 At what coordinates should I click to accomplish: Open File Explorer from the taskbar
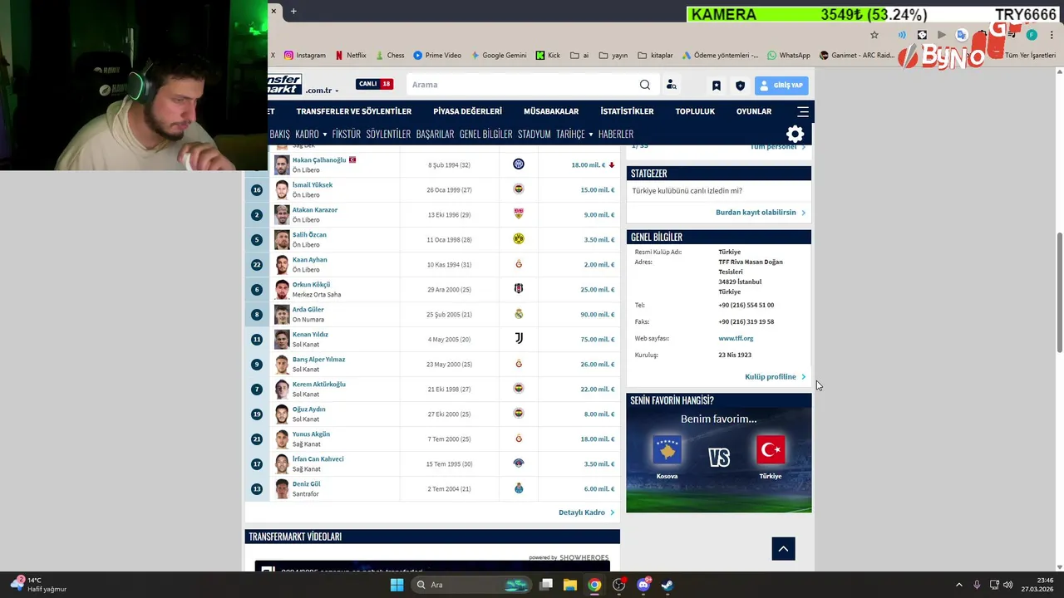click(x=570, y=585)
